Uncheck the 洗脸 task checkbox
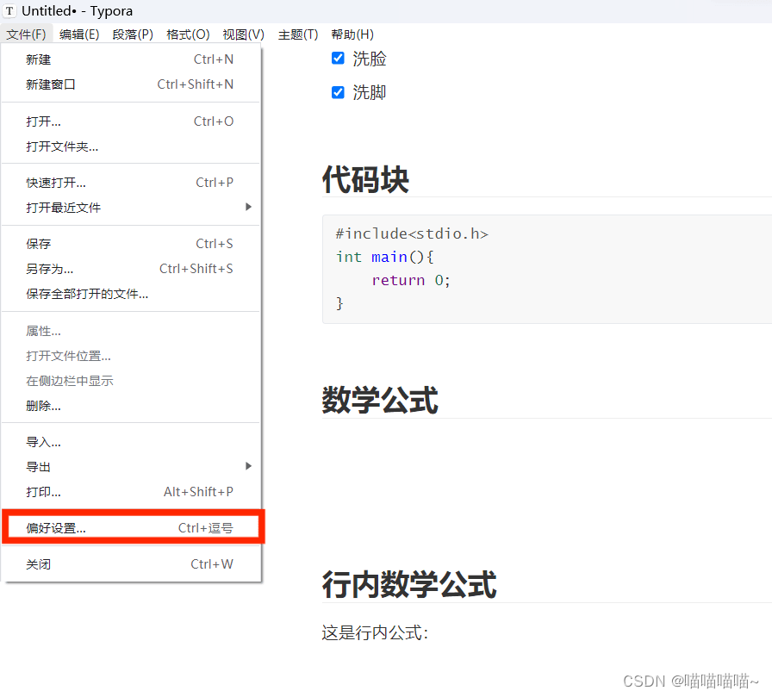 point(338,58)
